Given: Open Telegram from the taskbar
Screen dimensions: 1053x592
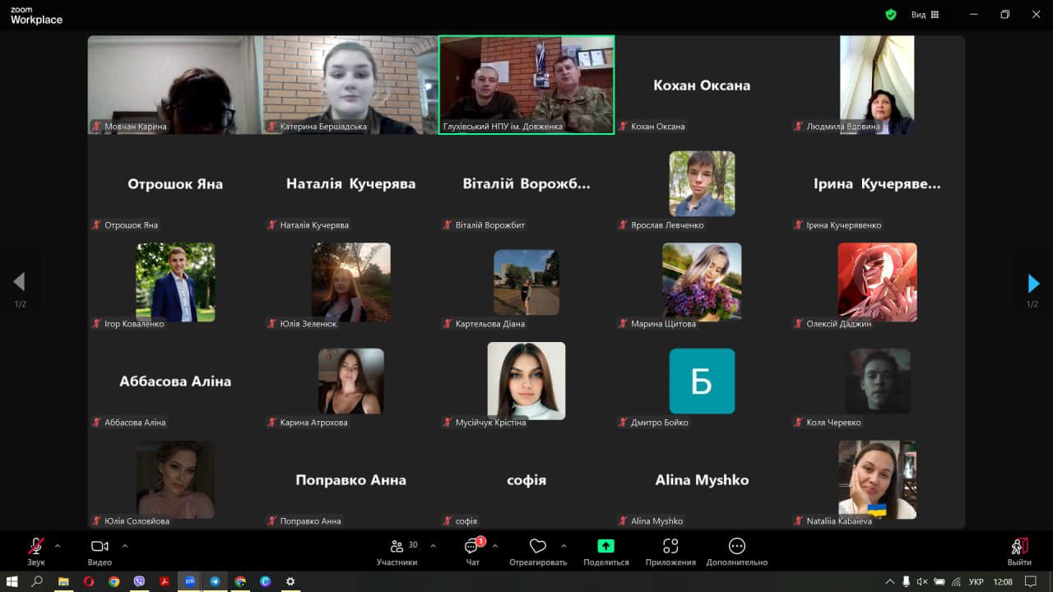Looking at the screenshot, I should pyautogui.click(x=215, y=581).
